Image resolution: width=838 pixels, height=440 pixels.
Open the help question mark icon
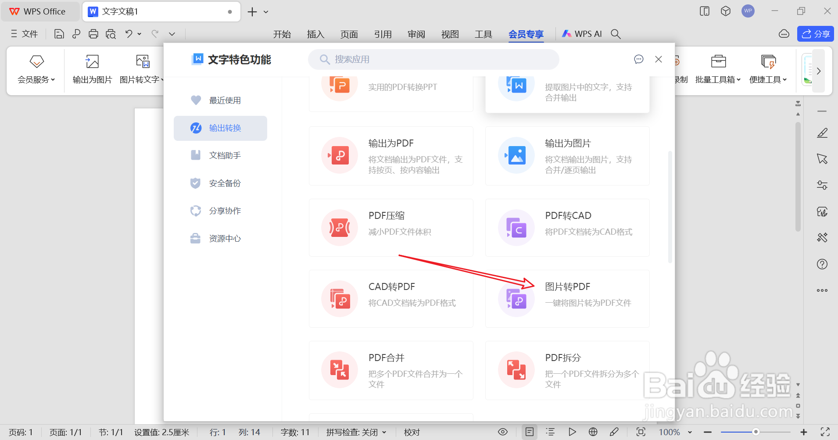pos(822,264)
